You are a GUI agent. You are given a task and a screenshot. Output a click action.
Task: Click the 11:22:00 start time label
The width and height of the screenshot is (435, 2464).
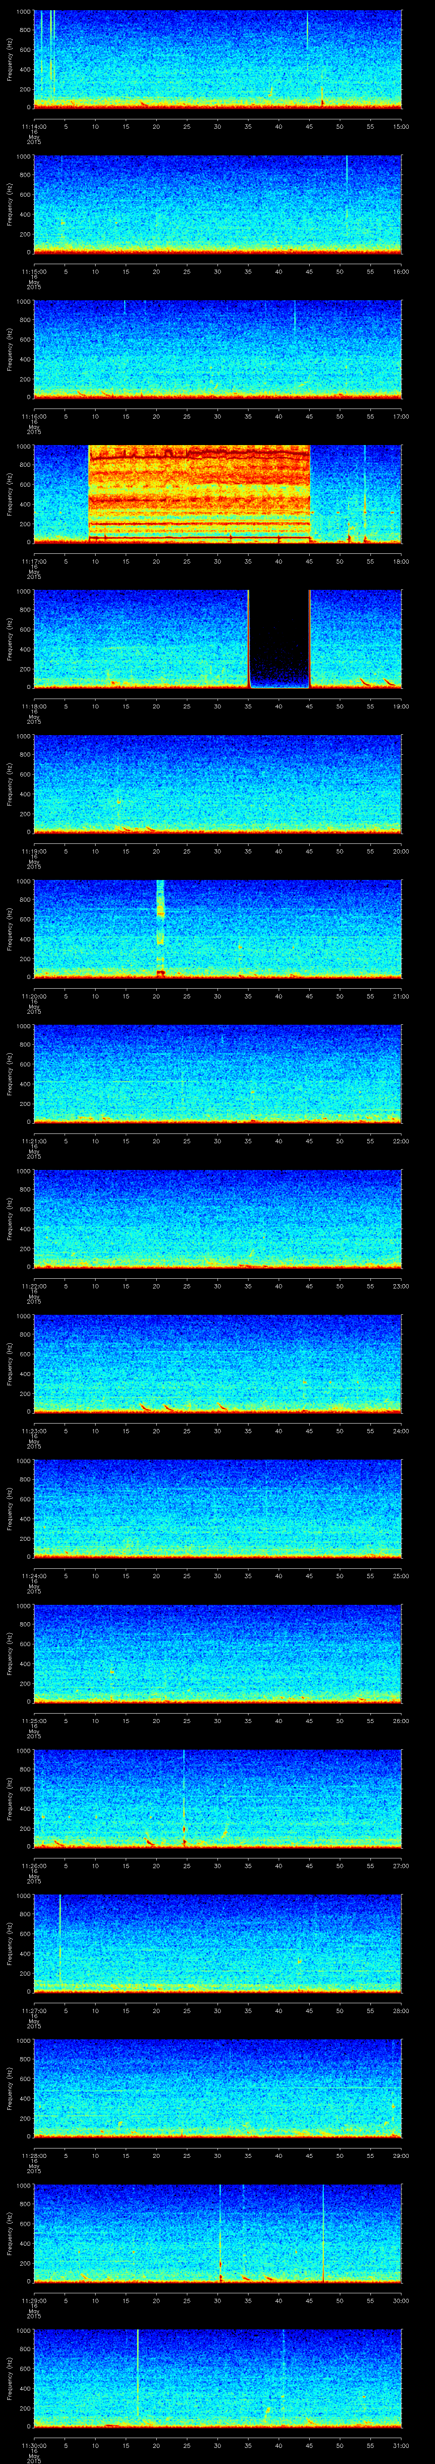(34, 1286)
